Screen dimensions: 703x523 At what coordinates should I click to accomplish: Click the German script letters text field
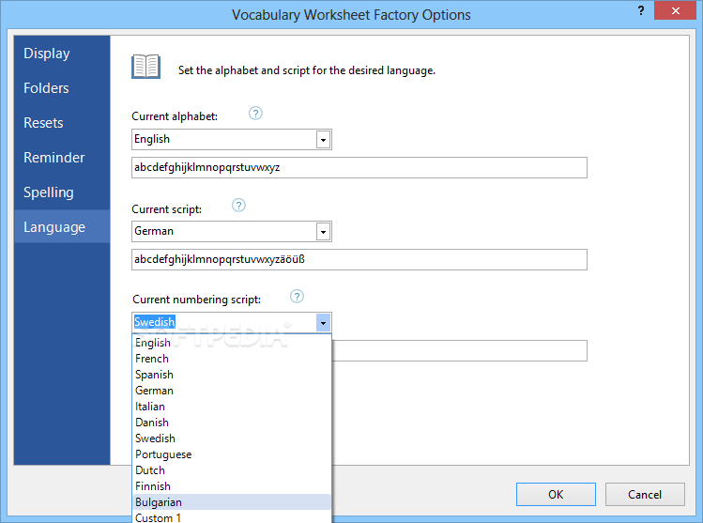359,259
